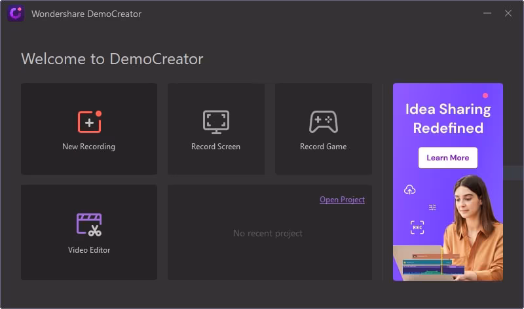The image size is (524, 309).
Task: Select the Record Game label
Action: (323, 147)
